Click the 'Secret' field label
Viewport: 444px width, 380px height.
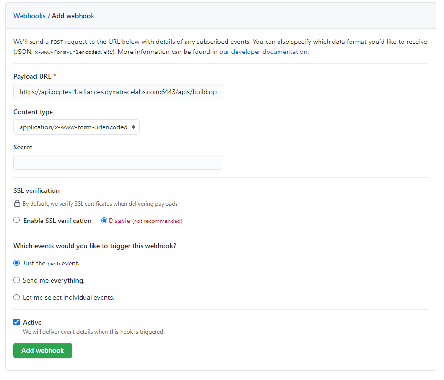click(x=23, y=147)
